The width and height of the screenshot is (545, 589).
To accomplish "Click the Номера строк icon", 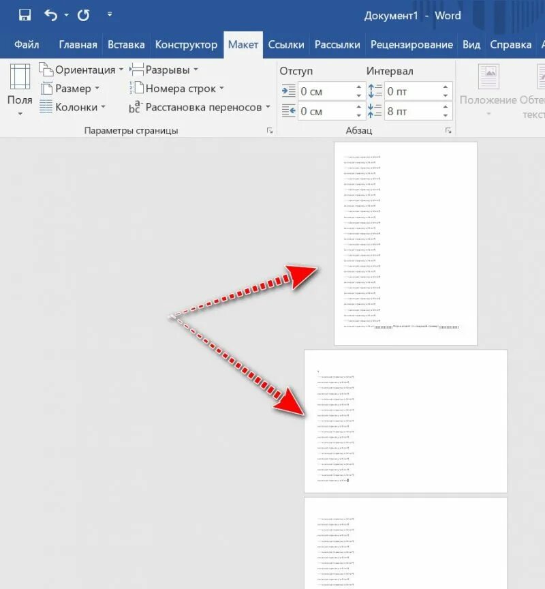I will [137, 88].
